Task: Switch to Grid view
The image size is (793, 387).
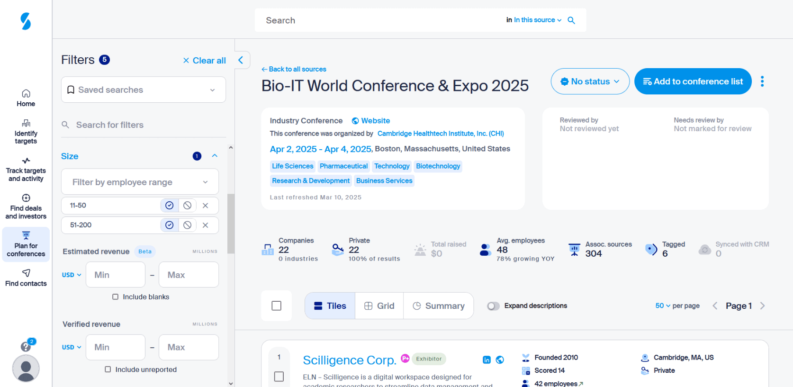Action: pos(379,306)
